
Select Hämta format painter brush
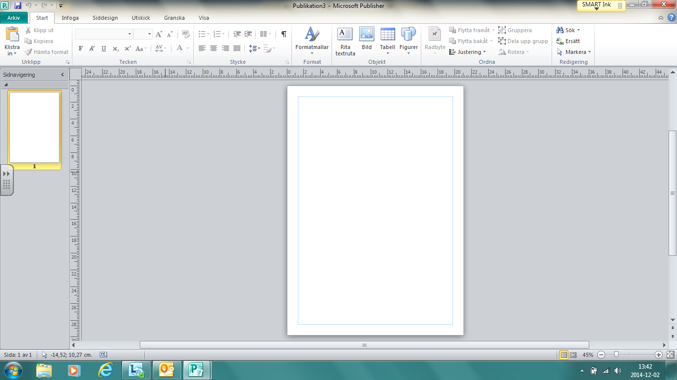click(47, 52)
